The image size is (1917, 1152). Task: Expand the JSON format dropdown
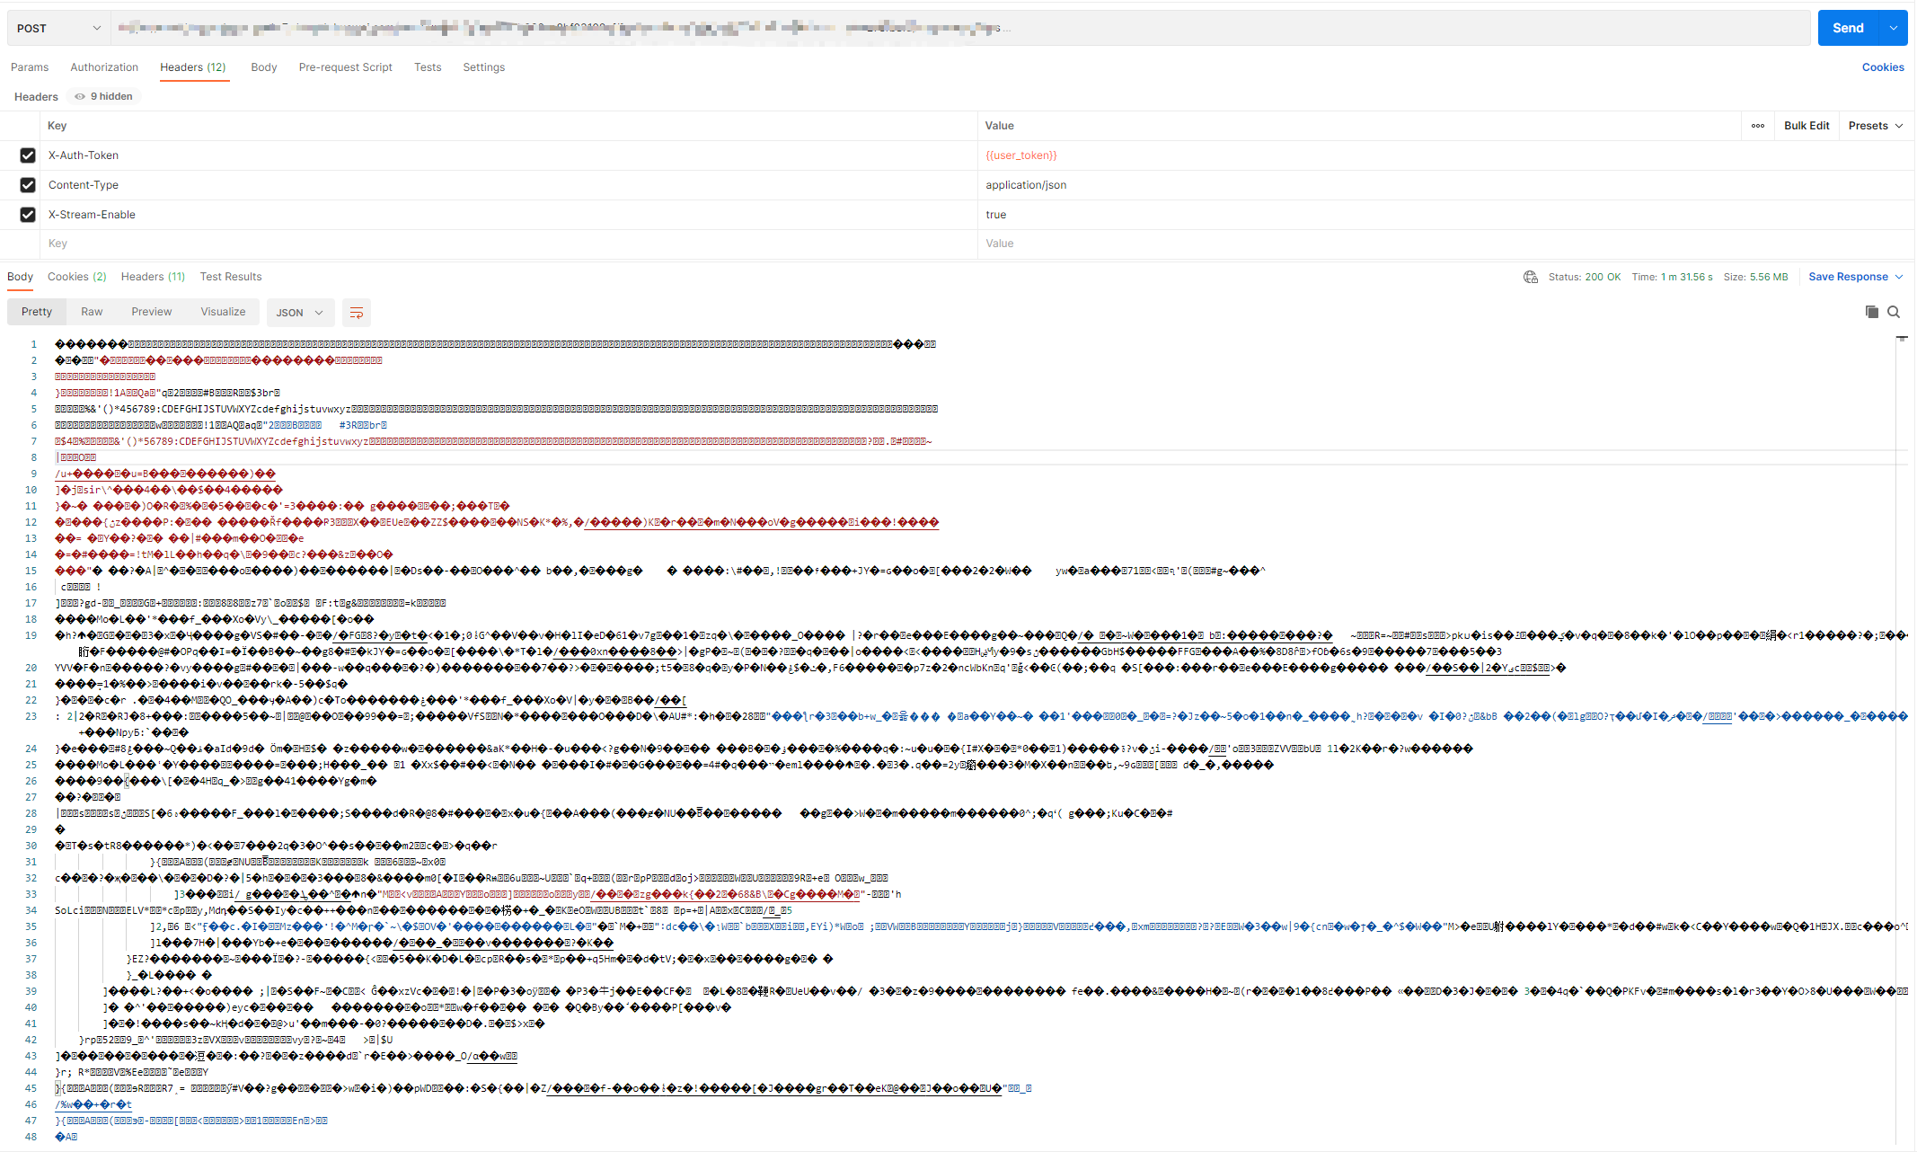[300, 313]
